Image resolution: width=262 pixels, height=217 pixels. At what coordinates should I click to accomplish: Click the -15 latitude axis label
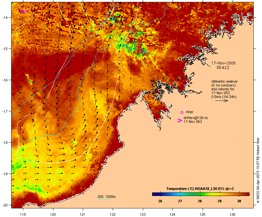[x=4, y=49]
